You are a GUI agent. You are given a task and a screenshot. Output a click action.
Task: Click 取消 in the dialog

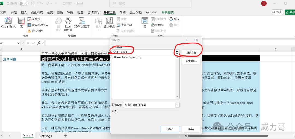191,129
